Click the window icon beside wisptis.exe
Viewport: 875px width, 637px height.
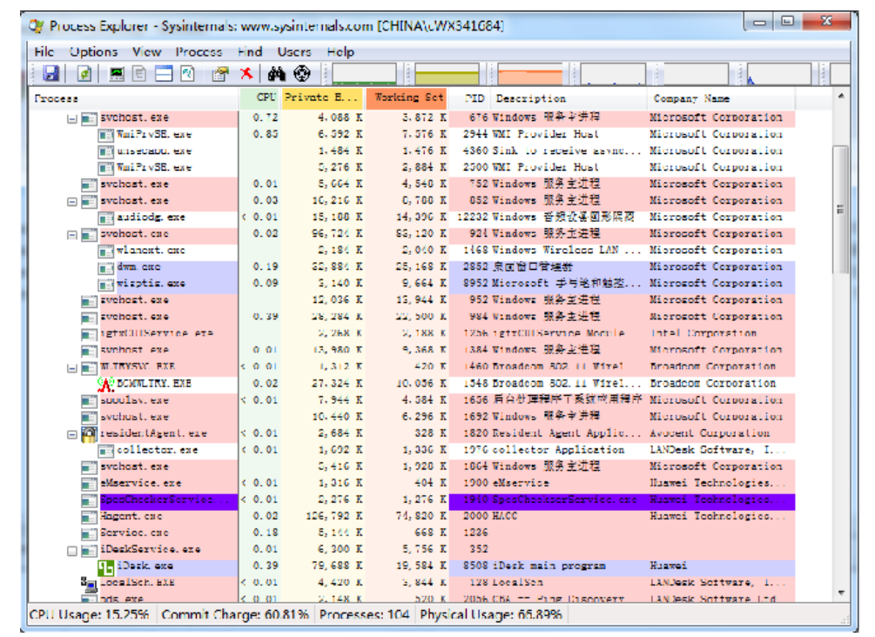pyautogui.click(x=106, y=285)
